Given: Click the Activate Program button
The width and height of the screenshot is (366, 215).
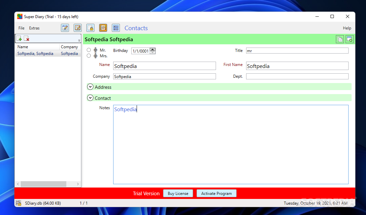Looking at the screenshot, I should pyautogui.click(x=216, y=193).
